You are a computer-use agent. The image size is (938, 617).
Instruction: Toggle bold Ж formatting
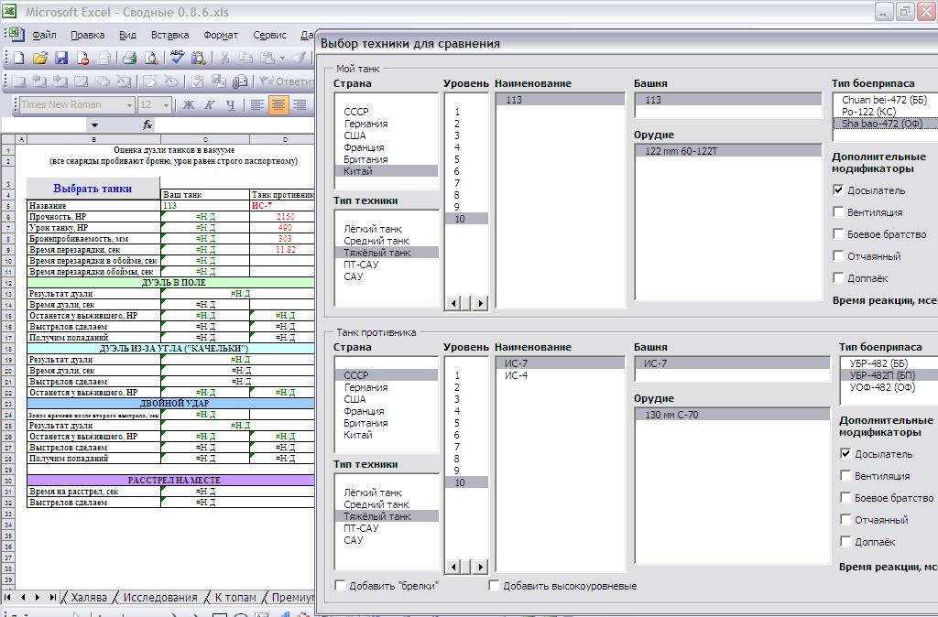pyautogui.click(x=189, y=104)
